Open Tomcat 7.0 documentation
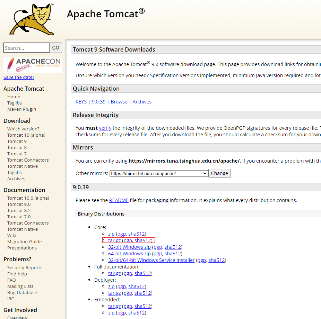Screen dimensions: 321x319 tap(19, 217)
